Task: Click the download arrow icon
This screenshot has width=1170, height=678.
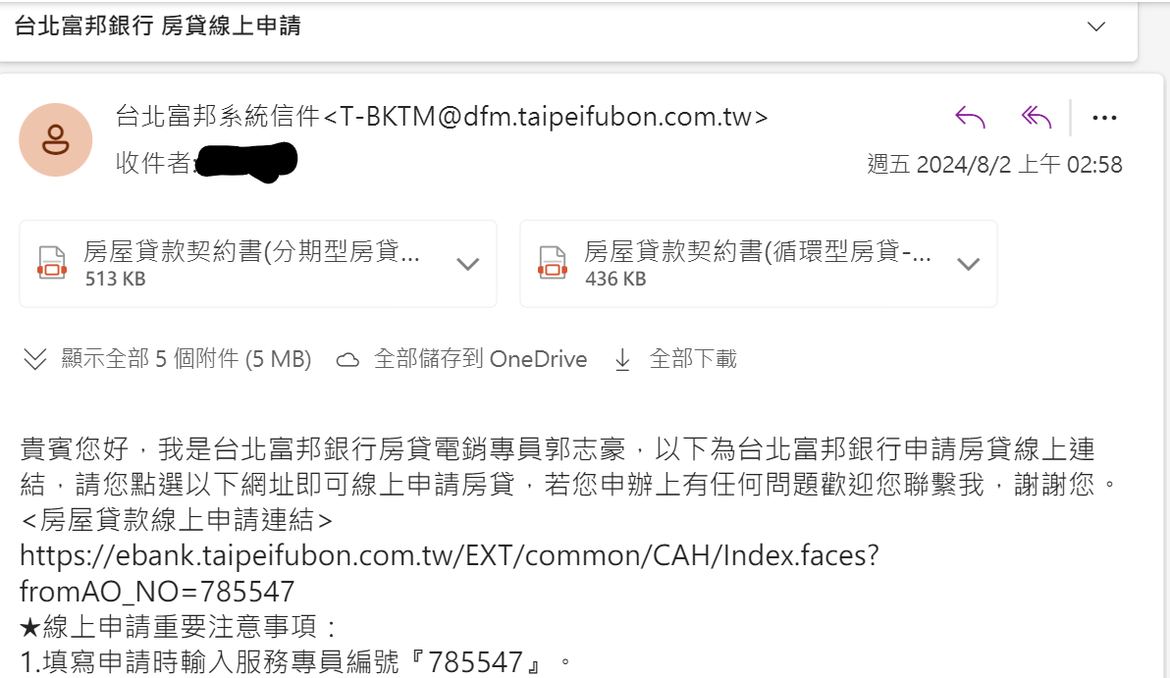Action: [x=622, y=360]
